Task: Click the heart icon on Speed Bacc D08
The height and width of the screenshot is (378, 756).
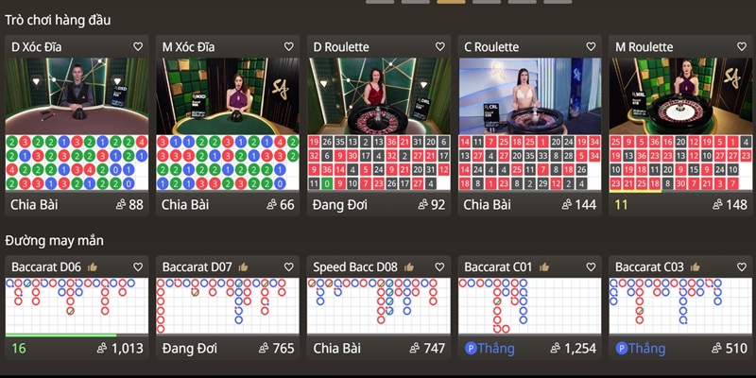Action: click(439, 267)
